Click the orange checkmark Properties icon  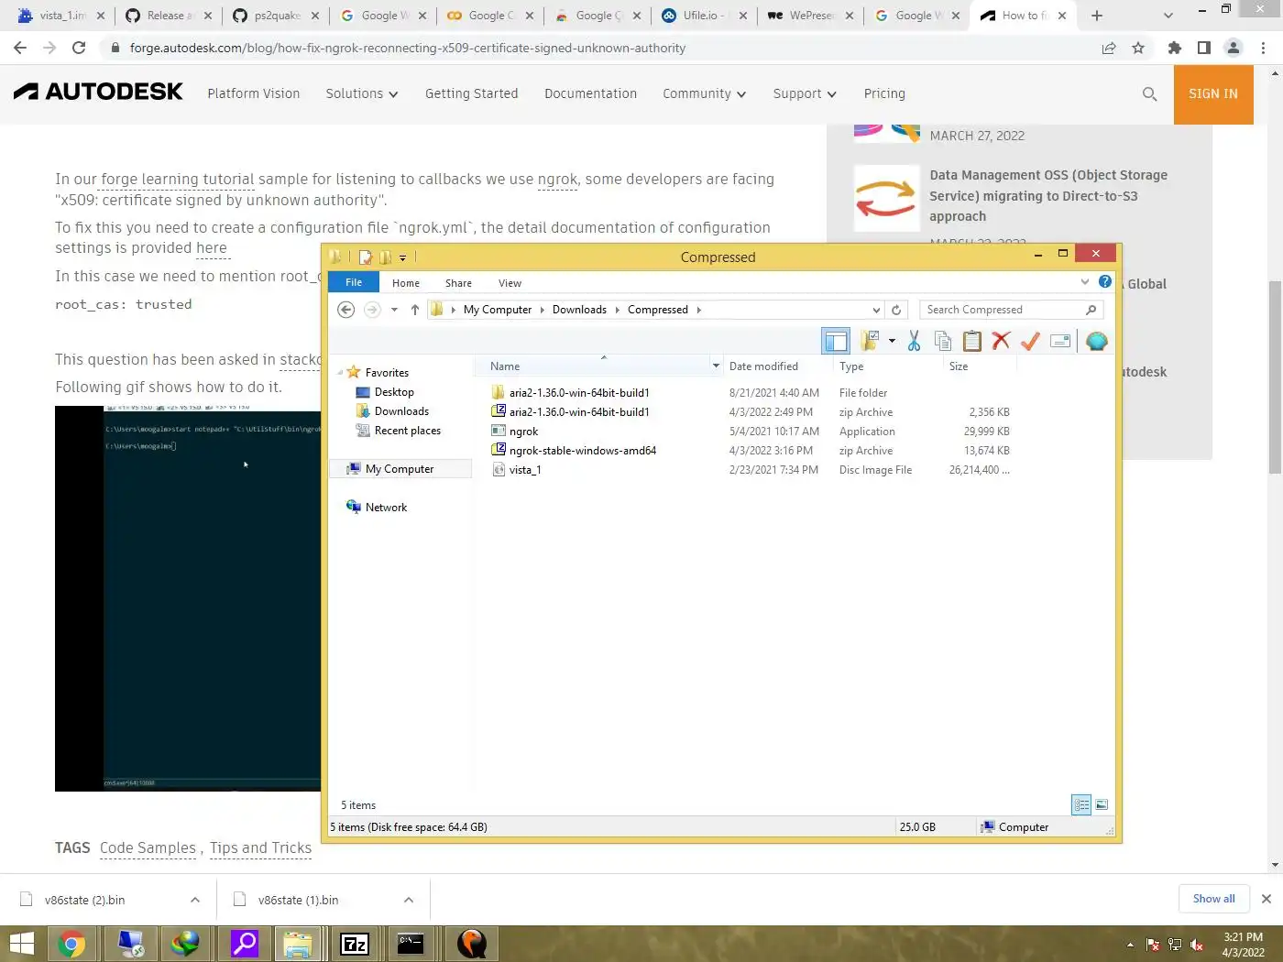1030,342
